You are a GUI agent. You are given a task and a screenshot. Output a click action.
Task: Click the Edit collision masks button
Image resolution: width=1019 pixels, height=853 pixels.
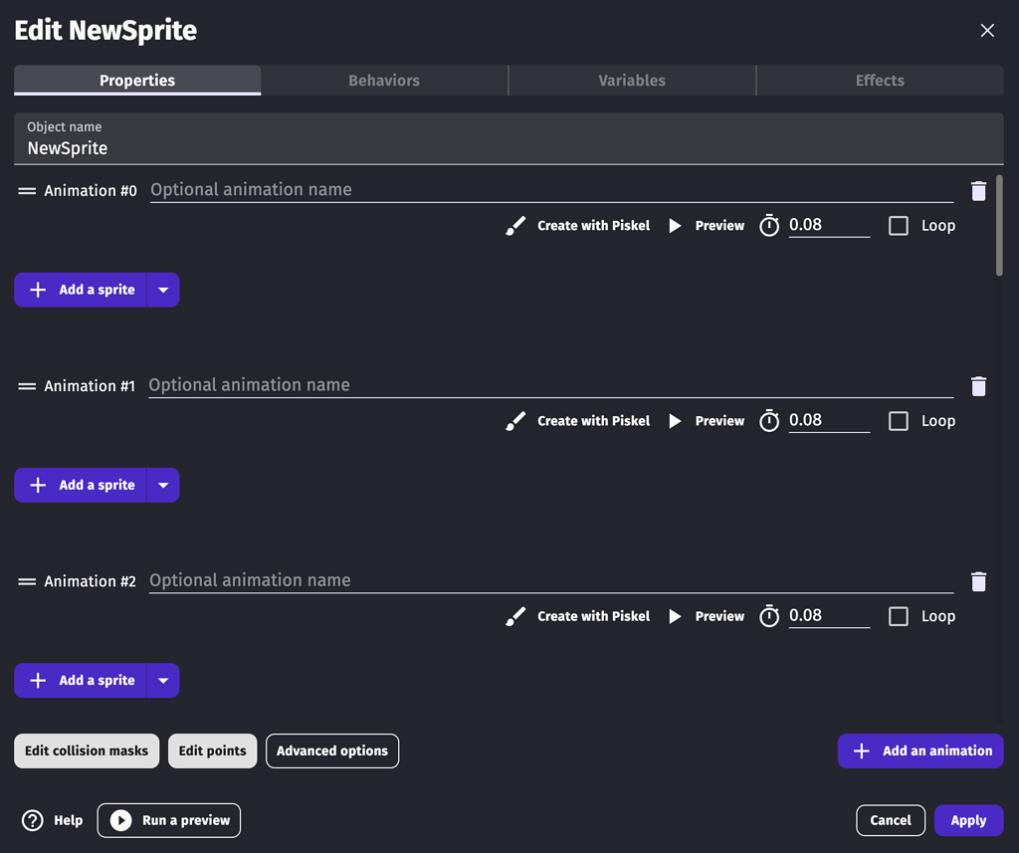tap(87, 750)
